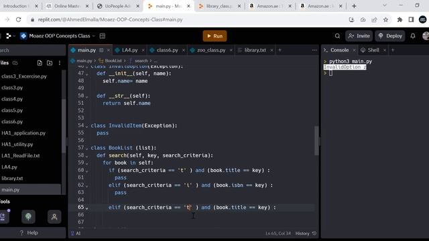Open the person tool icon under Tools
The image size is (429, 241).
coord(54,217)
